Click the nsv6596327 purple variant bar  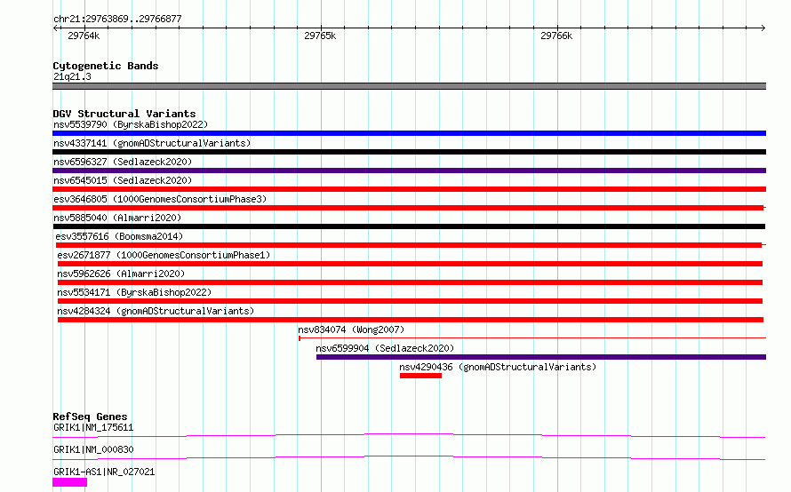pos(409,171)
